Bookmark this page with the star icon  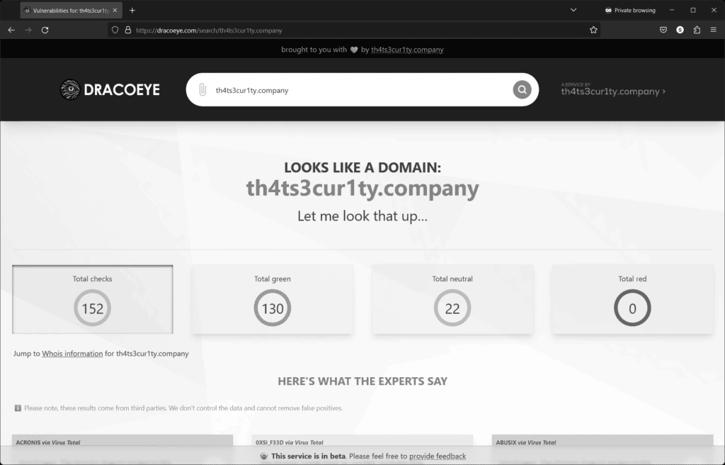pos(593,30)
